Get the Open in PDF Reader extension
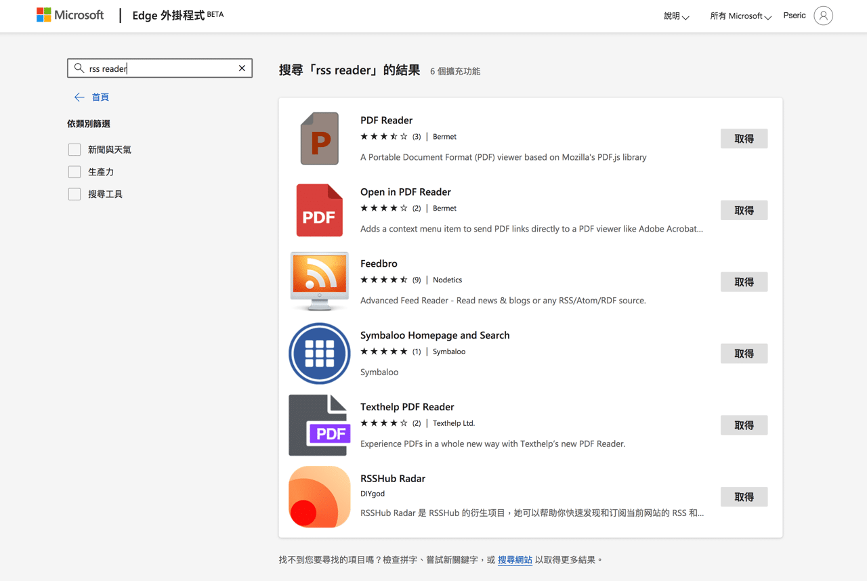The width and height of the screenshot is (867, 581). tap(744, 211)
